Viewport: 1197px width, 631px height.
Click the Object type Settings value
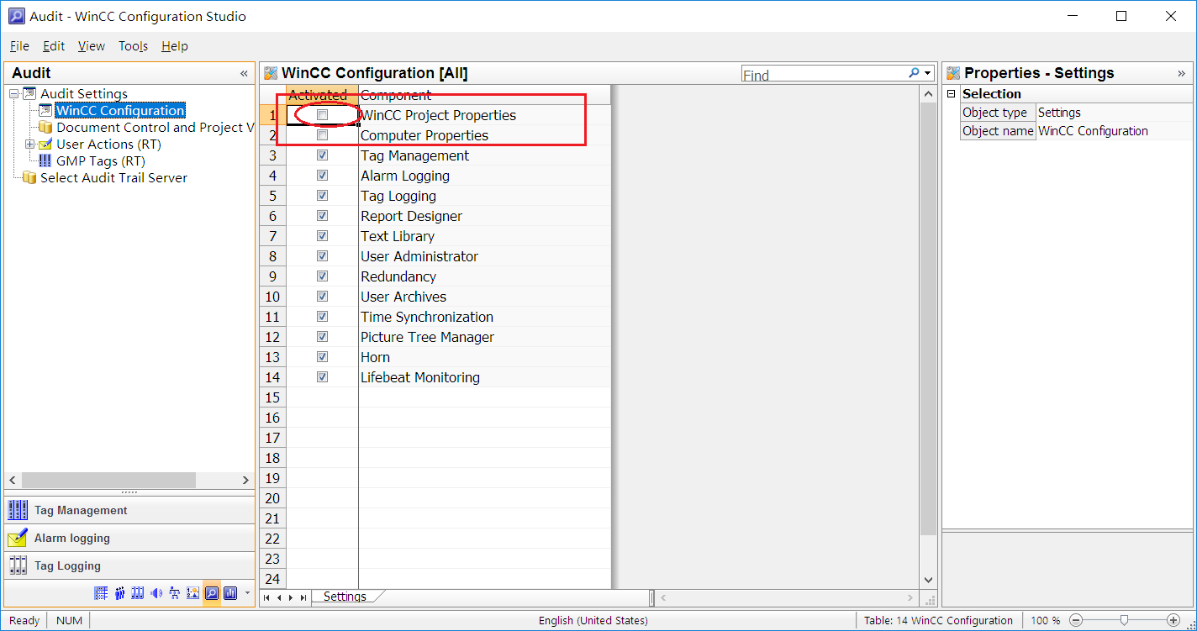coord(1114,113)
